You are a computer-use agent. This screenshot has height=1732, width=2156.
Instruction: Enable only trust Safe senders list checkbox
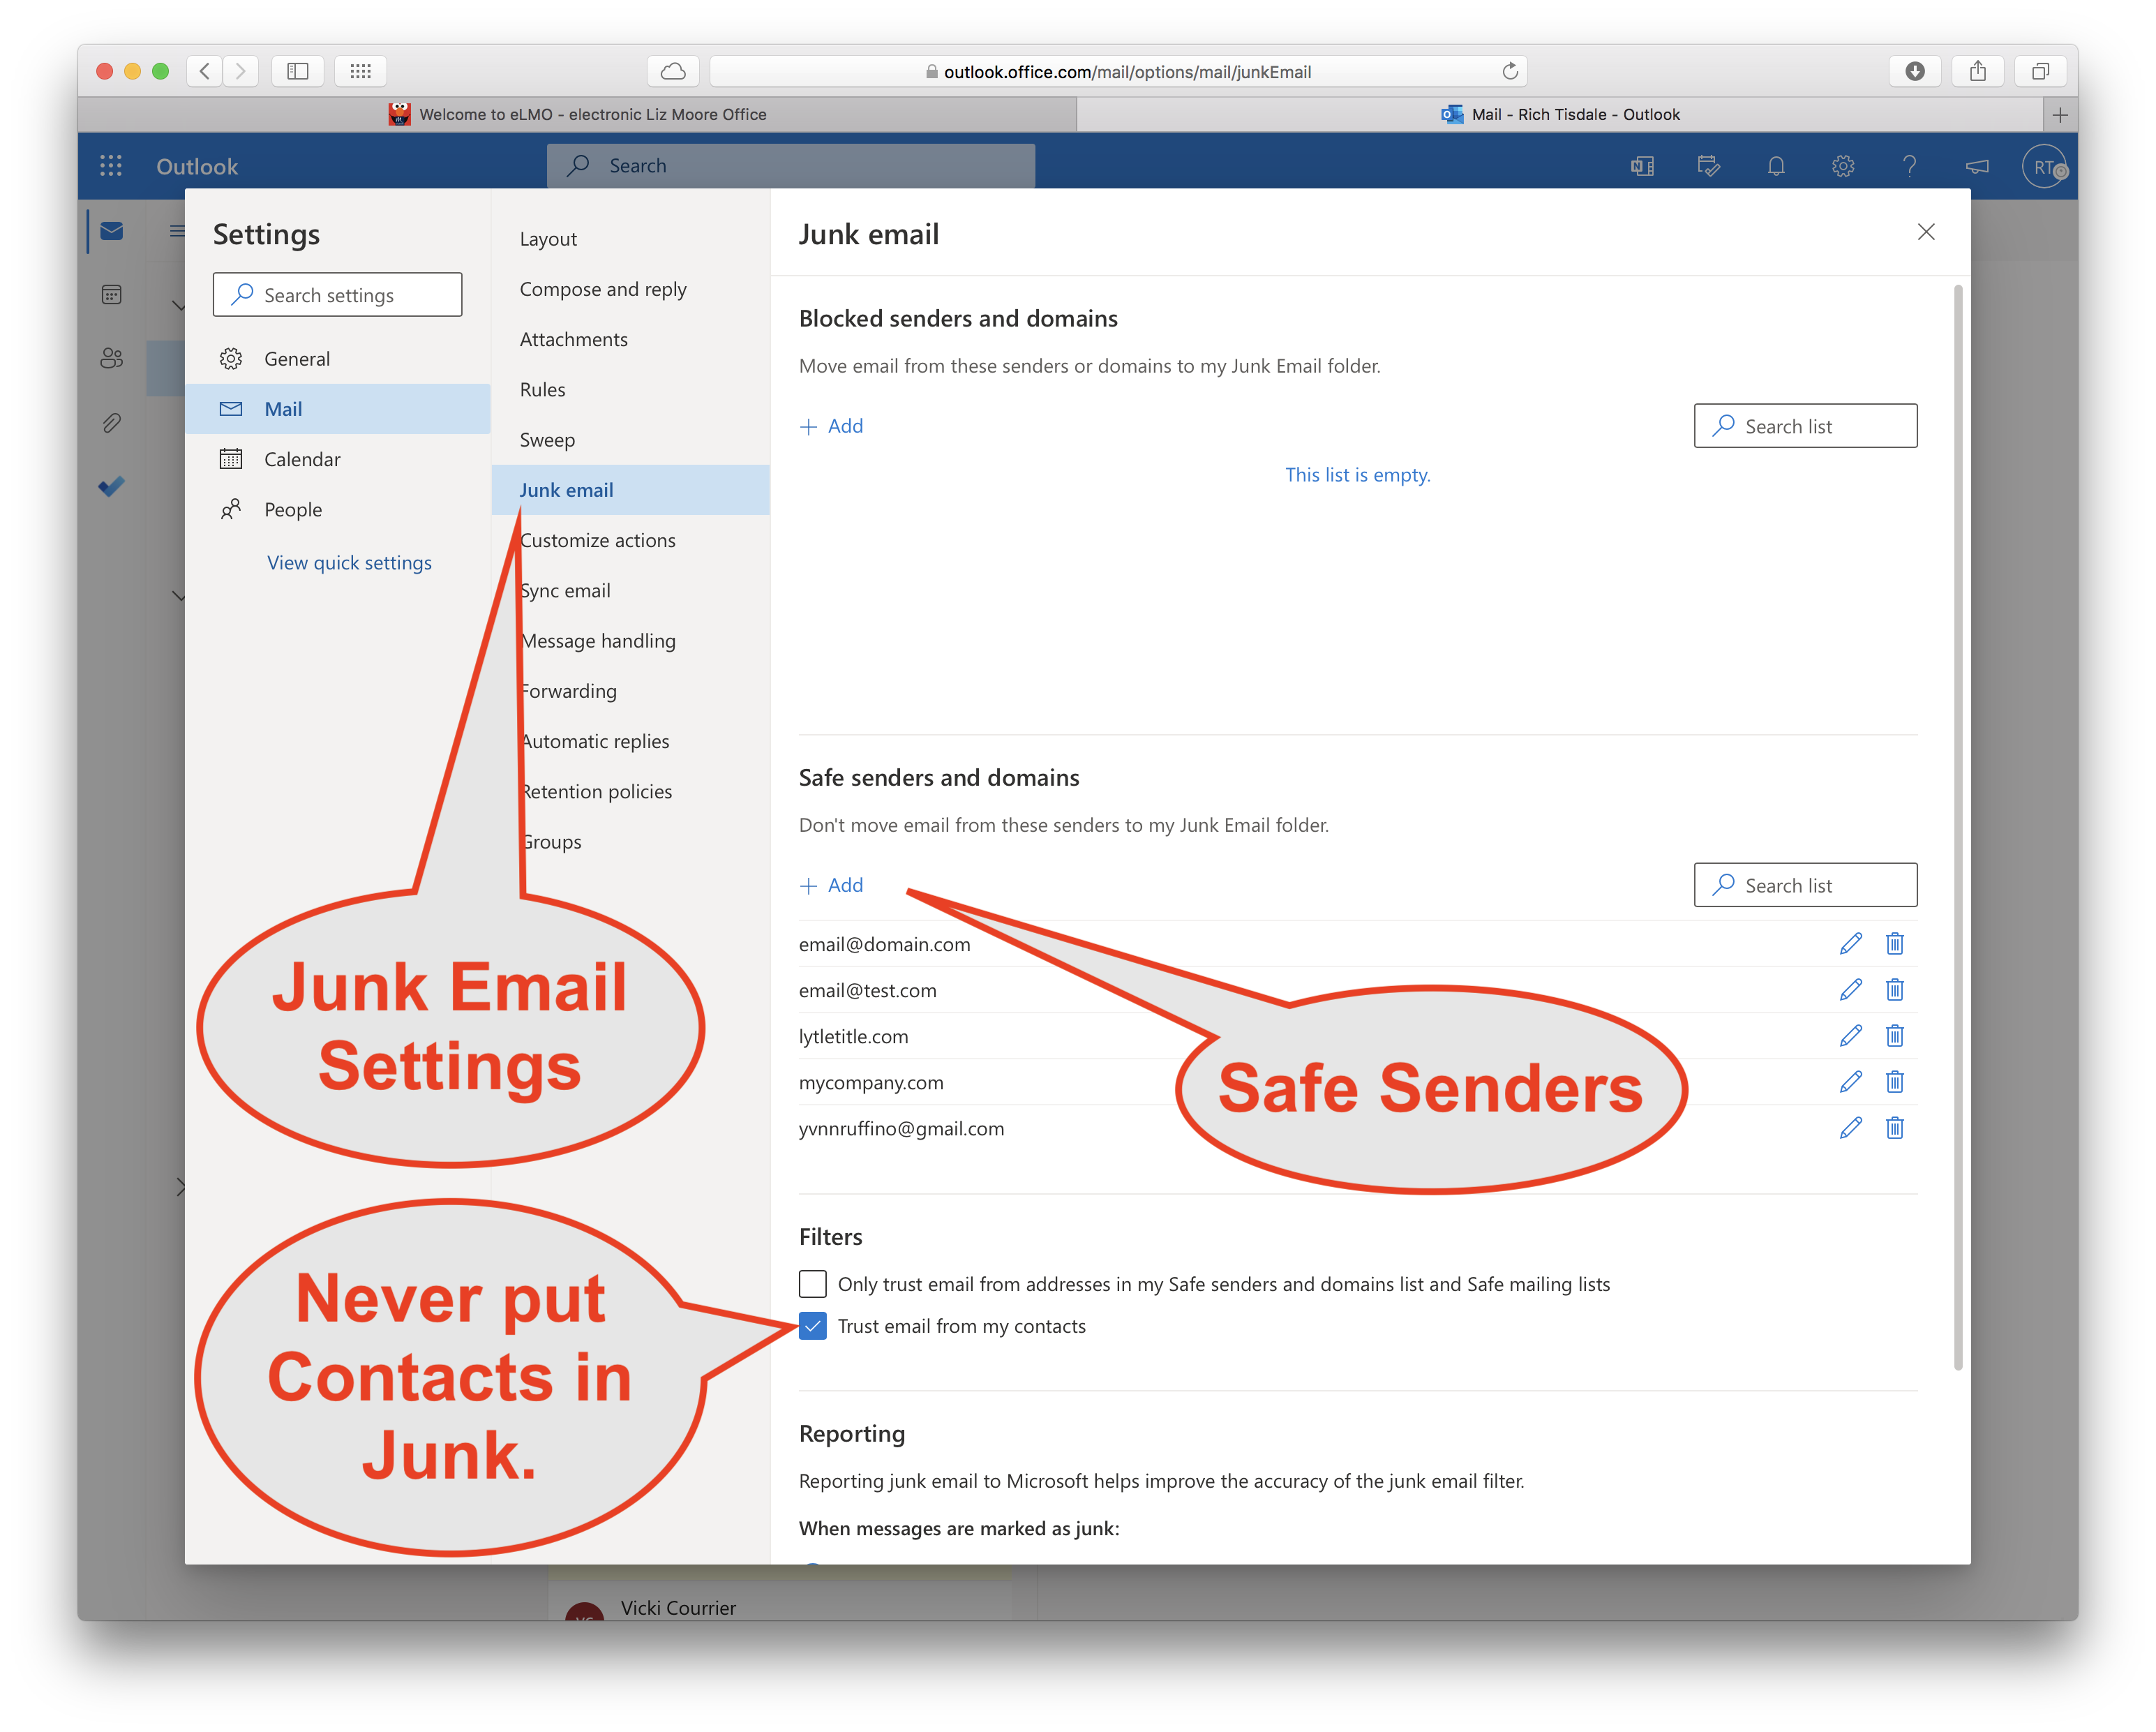[813, 1283]
